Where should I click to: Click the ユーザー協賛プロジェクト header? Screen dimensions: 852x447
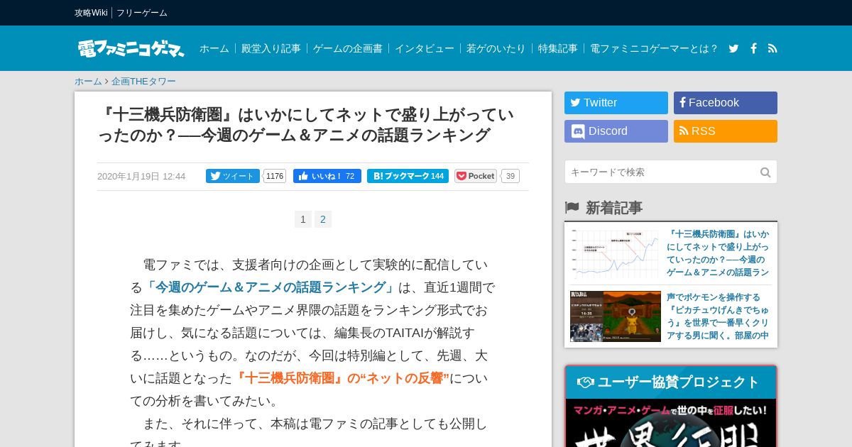pyautogui.click(x=671, y=382)
